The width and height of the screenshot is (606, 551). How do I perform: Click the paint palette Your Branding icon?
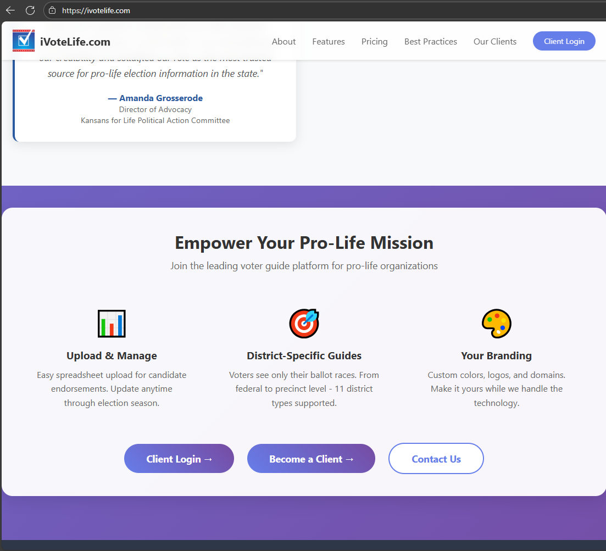click(496, 324)
